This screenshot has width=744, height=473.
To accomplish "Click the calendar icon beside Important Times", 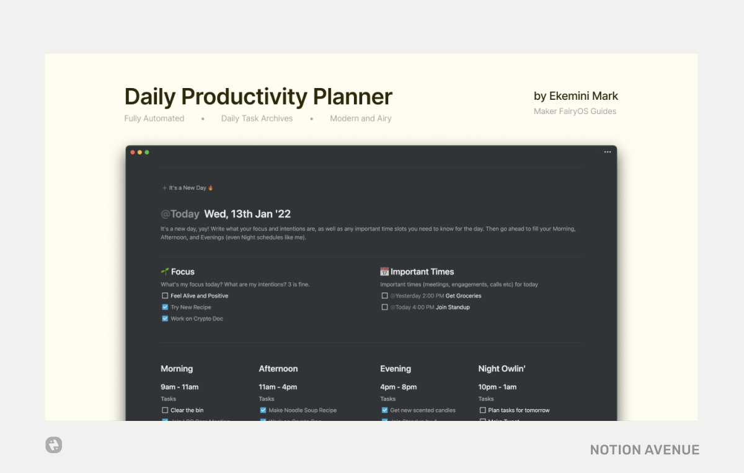I will (x=384, y=271).
